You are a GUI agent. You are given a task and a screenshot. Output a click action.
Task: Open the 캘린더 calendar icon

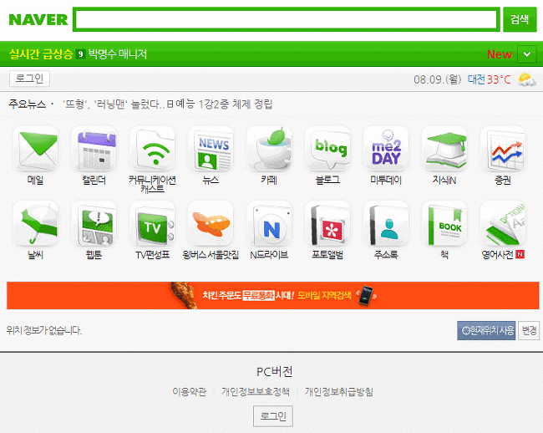[94, 150]
